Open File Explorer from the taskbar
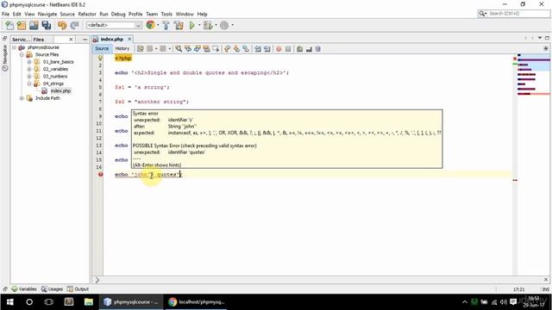 click(88, 302)
